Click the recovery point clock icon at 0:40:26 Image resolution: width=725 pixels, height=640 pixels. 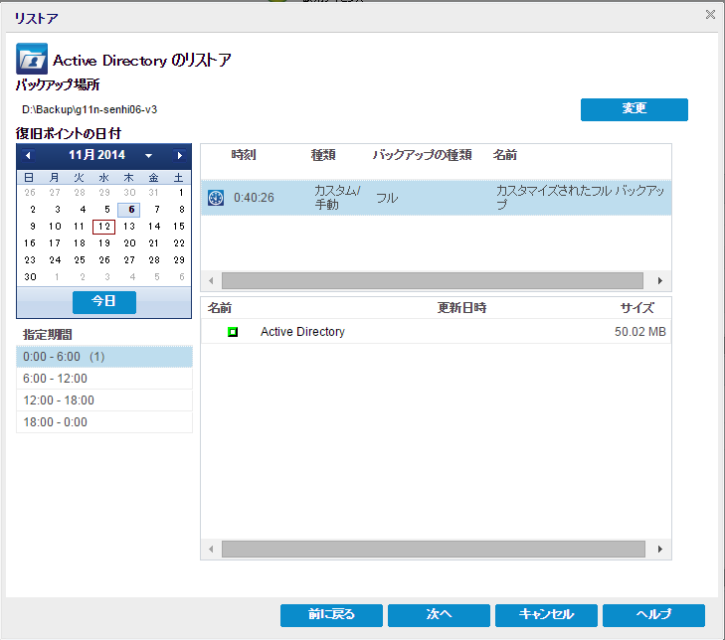coord(216,198)
